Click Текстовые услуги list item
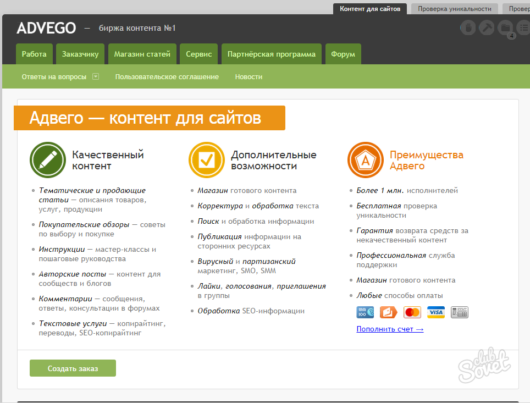Viewport: 530px width, 403px height. (102, 328)
